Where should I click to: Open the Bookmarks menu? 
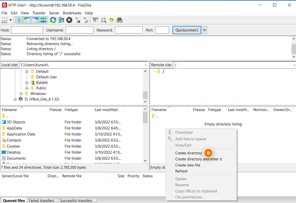tap(72, 13)
